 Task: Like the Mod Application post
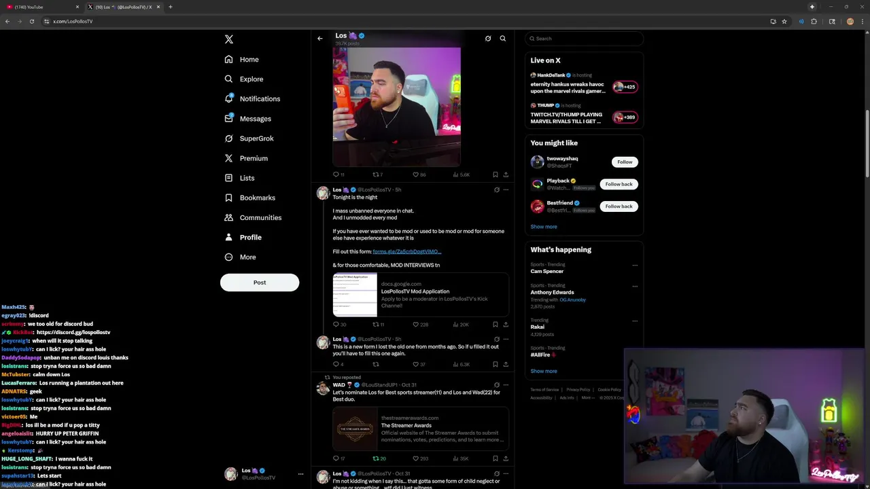pos(420,325)
